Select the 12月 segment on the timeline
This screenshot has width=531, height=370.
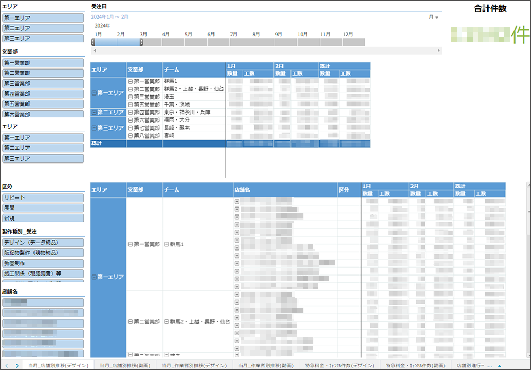354,42
